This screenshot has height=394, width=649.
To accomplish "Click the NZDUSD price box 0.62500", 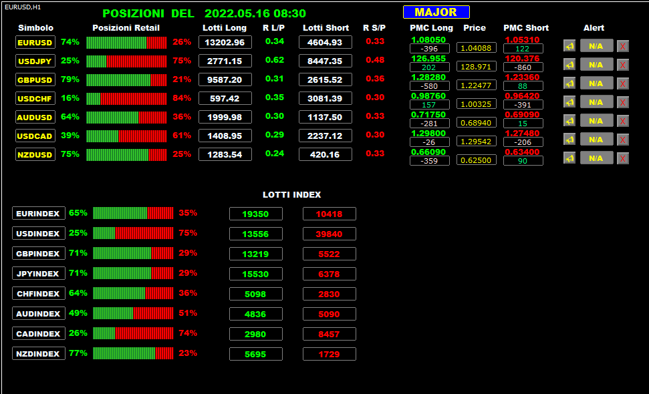I will coord(476,160).
